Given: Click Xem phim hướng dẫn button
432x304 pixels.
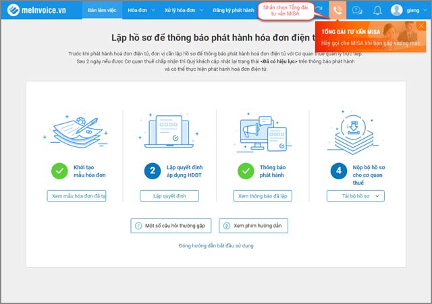Looking at the screenshot, I should point(253,226).
